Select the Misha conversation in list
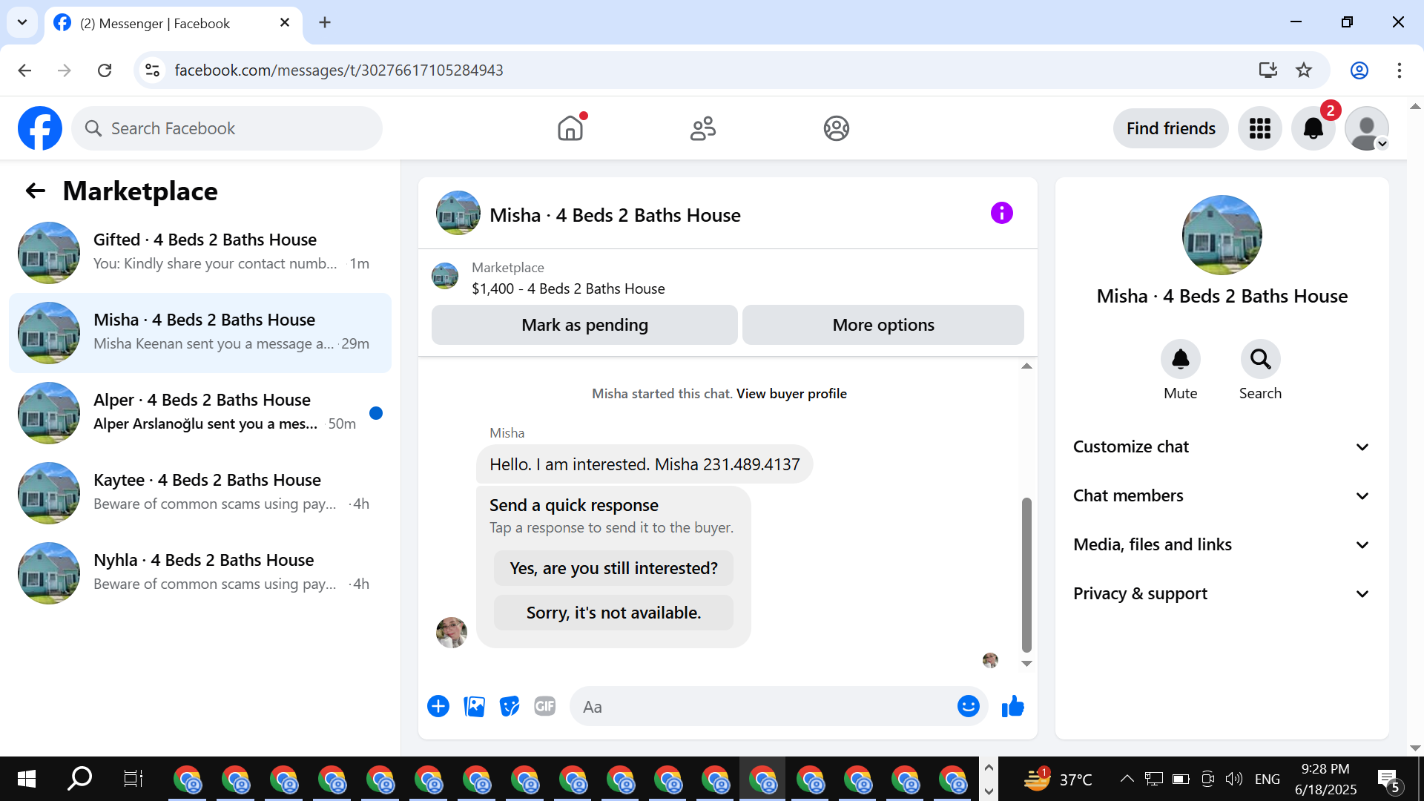The image size is (1424, 801). pyautogui.click(x=200, y=332)
